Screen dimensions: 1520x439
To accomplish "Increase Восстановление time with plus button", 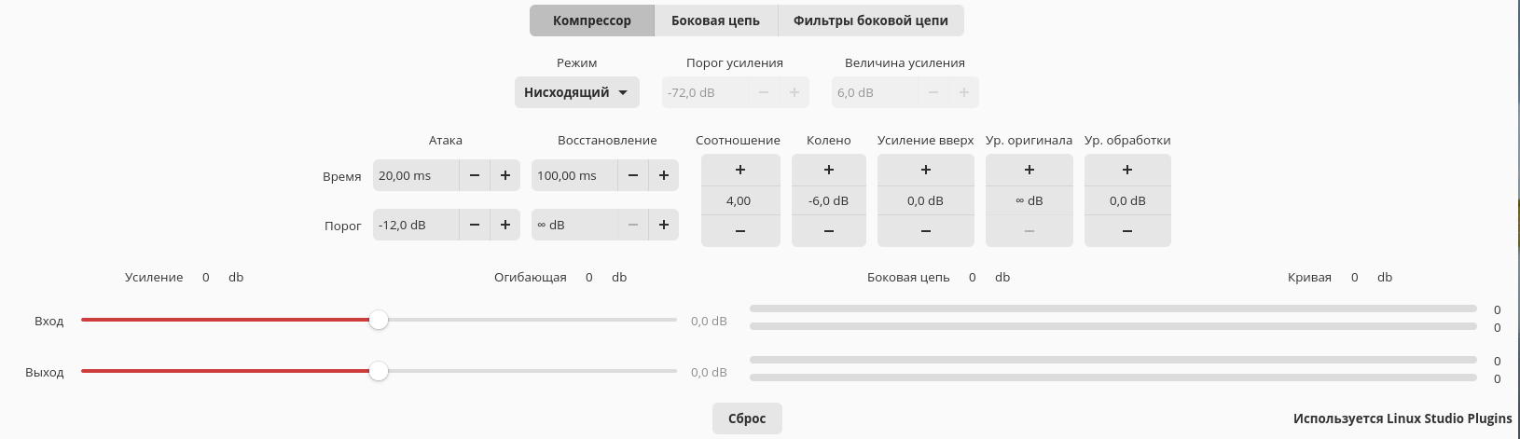I will coord(664,175).
